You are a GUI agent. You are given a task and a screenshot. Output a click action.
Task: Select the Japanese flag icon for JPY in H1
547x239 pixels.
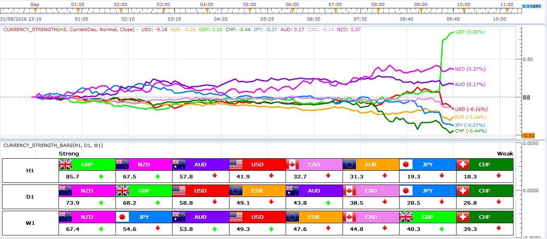pos(406,164)
